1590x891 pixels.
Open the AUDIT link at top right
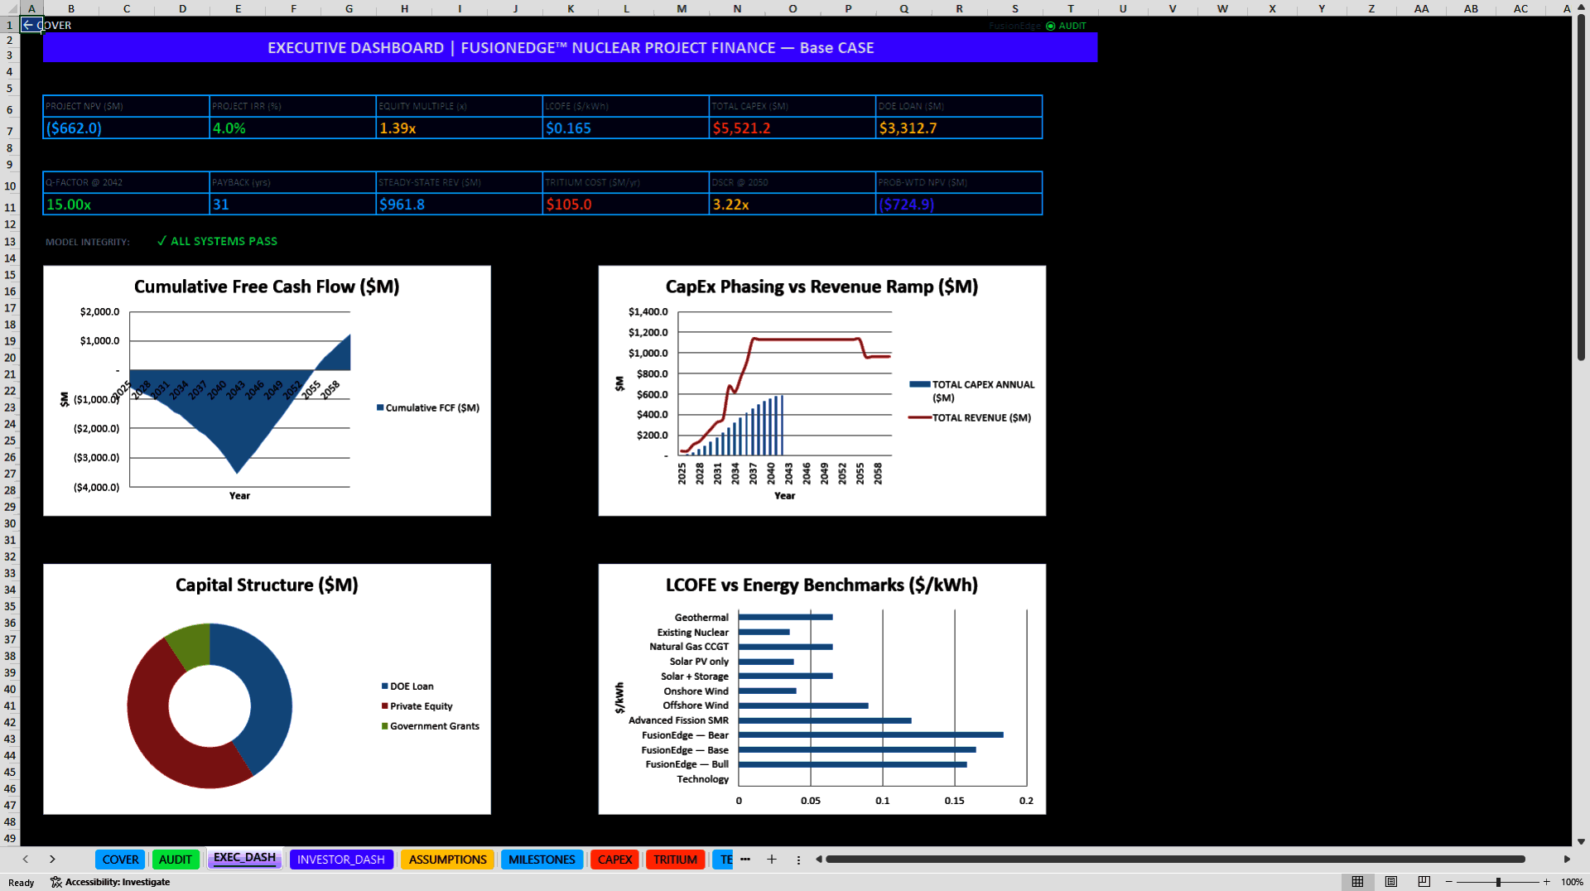click(x=1066, y=26)
